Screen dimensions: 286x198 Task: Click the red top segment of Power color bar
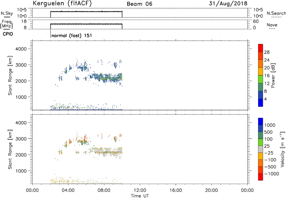261,48
